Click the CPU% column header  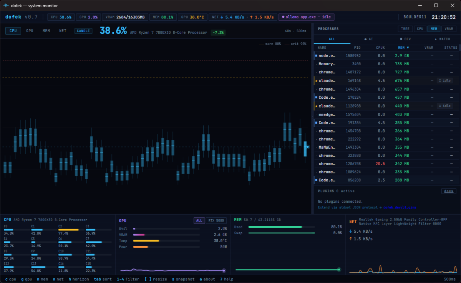point(380,48)
